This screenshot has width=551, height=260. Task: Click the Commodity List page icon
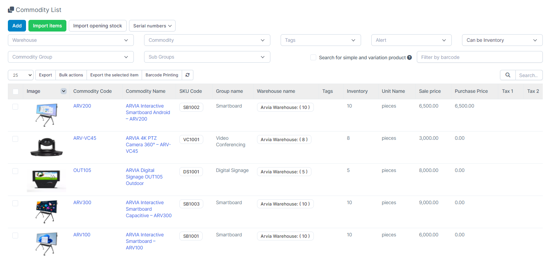click(11, 10)
